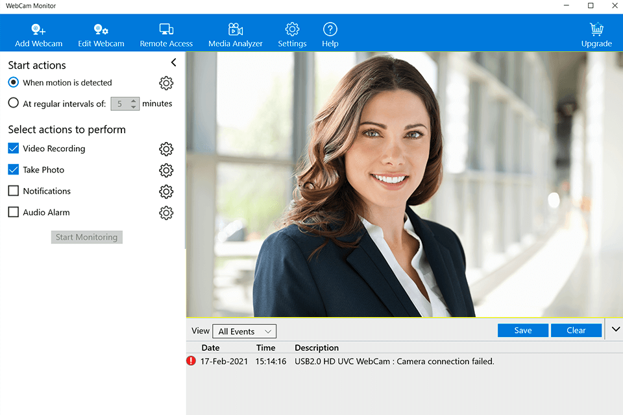Click the Description column header

[x=317, y=348]
